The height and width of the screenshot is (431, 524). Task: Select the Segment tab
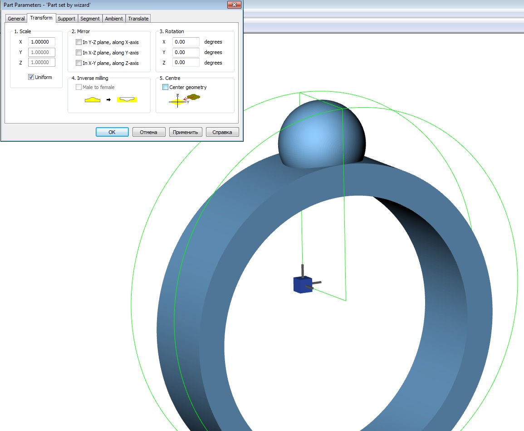point(90,19)
